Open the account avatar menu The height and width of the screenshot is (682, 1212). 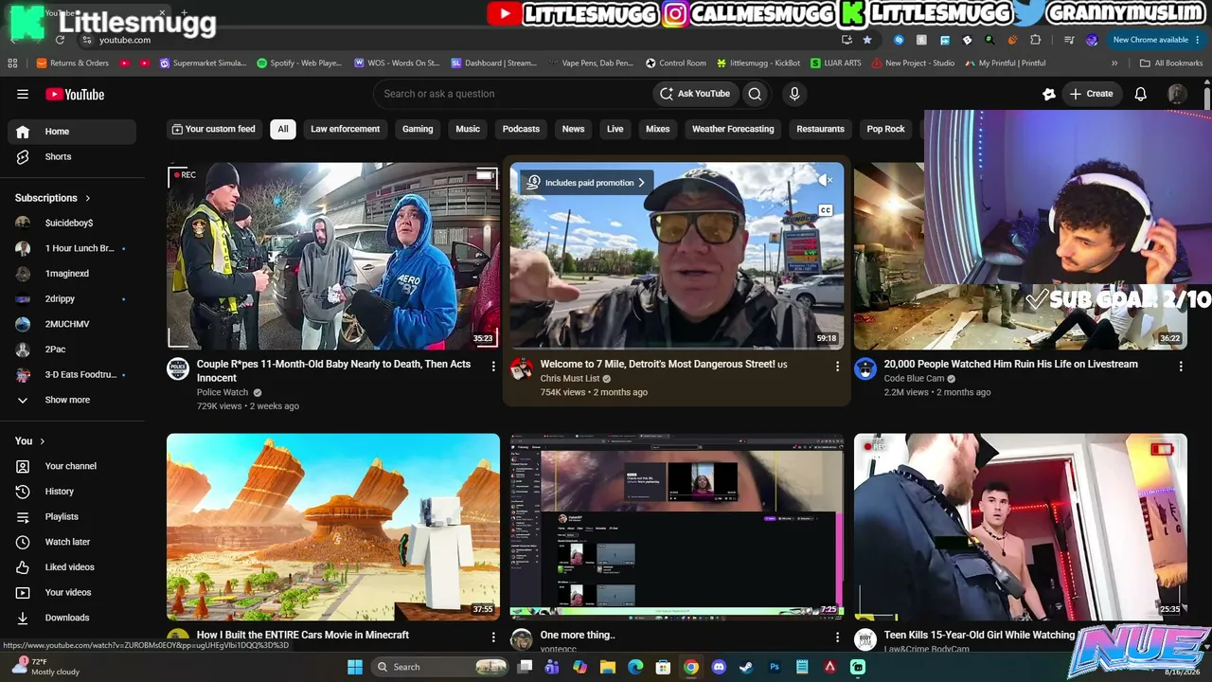point(1177,94)
